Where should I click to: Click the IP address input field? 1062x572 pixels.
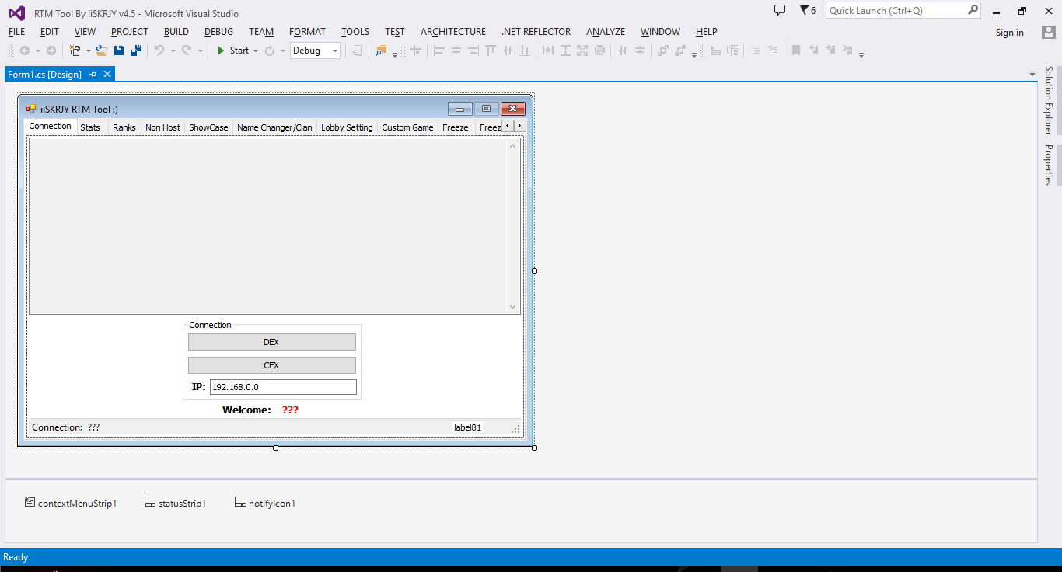tap(283, 387)
